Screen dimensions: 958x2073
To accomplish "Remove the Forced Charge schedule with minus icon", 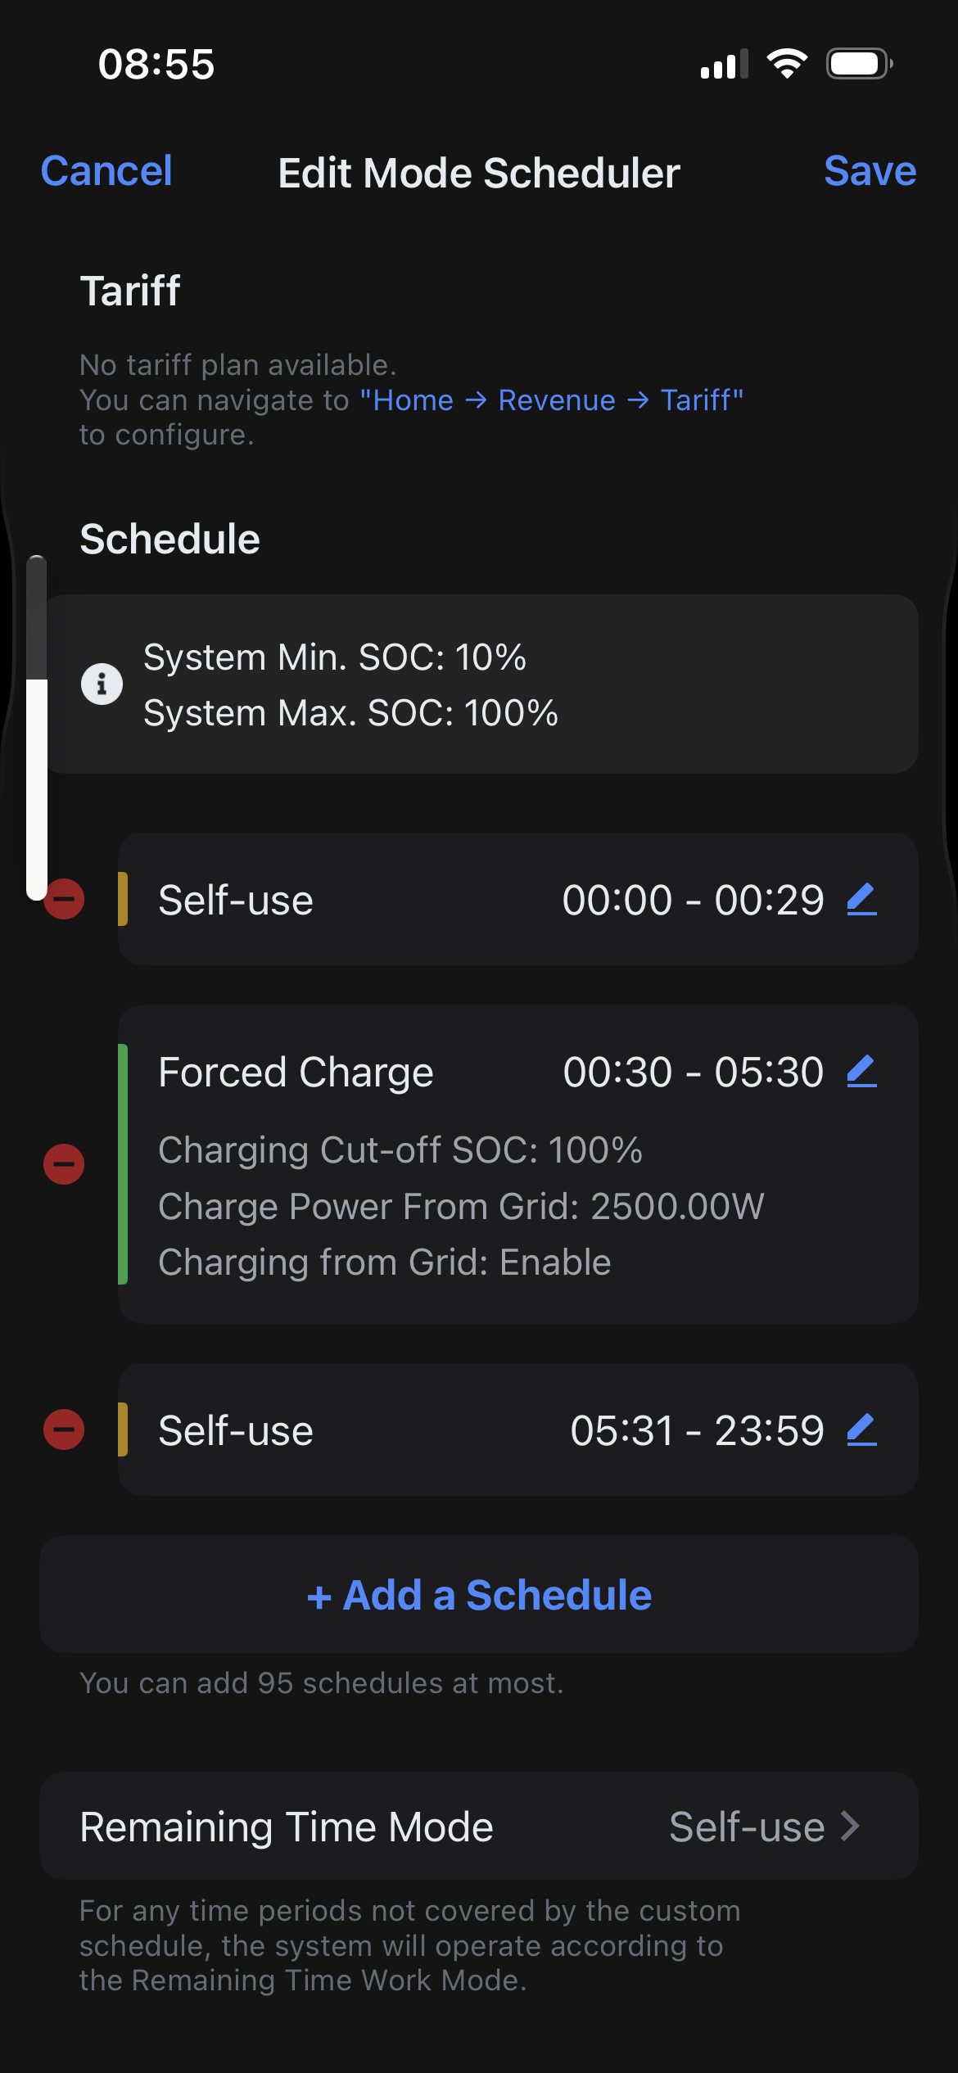I will click(64, 1163).
